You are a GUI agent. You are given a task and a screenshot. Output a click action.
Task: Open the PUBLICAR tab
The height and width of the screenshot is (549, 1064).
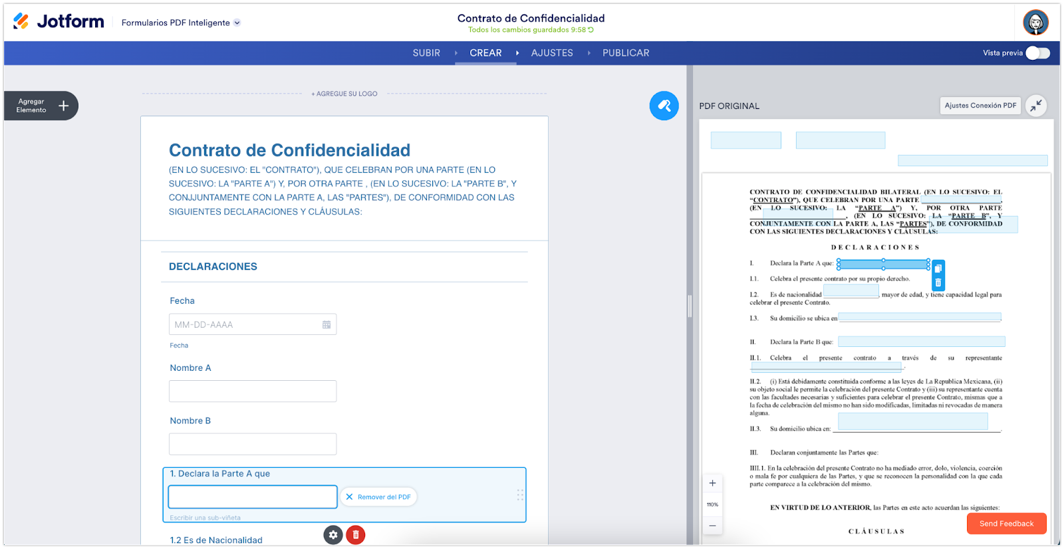click(626, 53)
